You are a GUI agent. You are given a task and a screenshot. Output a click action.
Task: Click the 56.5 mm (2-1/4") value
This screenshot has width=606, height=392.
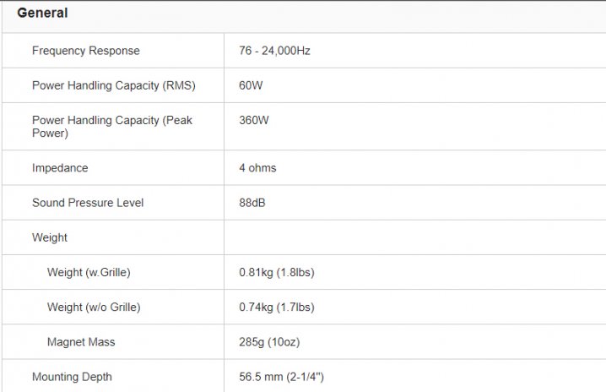[x=282, y=377]
